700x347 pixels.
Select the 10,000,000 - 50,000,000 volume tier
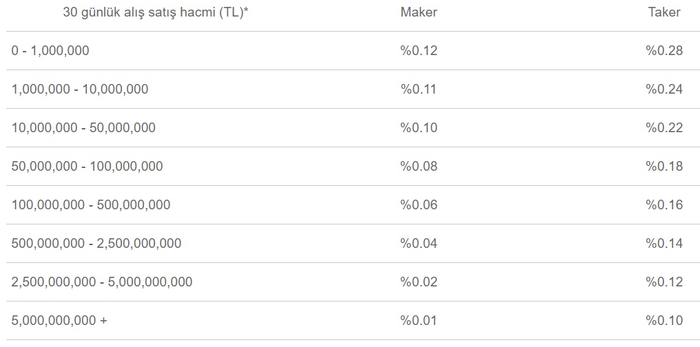pyautogui.click(x=83, y=127)
